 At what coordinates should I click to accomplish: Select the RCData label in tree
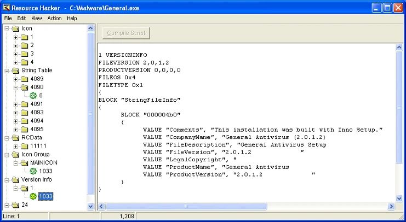32,137
